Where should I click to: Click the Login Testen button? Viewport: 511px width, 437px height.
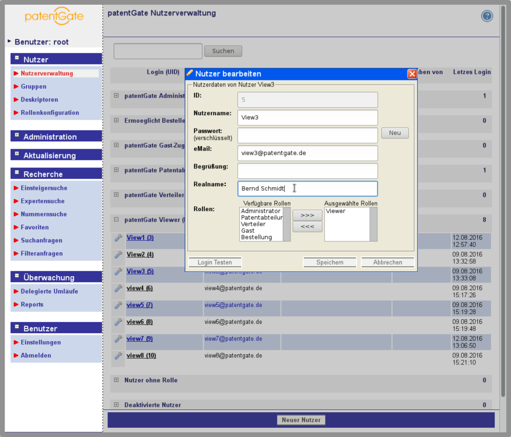pos(215,262)
